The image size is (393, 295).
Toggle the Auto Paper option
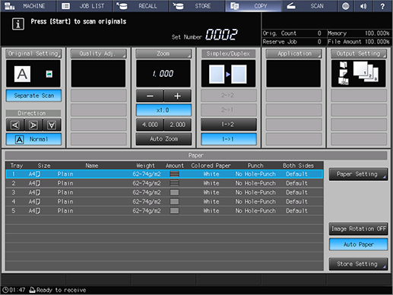click(x=358, y=244)
